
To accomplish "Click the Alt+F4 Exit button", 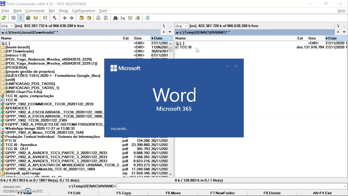I will [x=322, y=193].
